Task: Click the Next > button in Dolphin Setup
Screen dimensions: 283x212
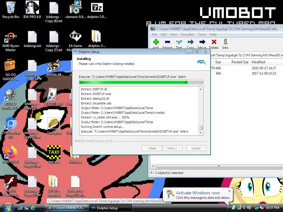Action: [172, 148]
